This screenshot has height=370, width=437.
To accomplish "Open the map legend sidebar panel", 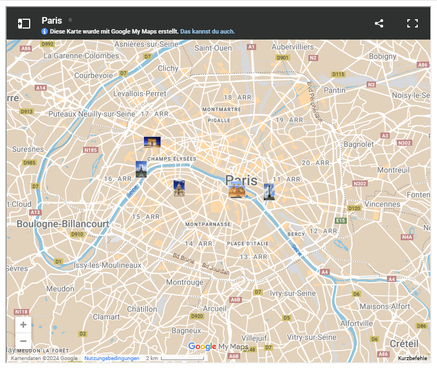I will coord(24,23).
